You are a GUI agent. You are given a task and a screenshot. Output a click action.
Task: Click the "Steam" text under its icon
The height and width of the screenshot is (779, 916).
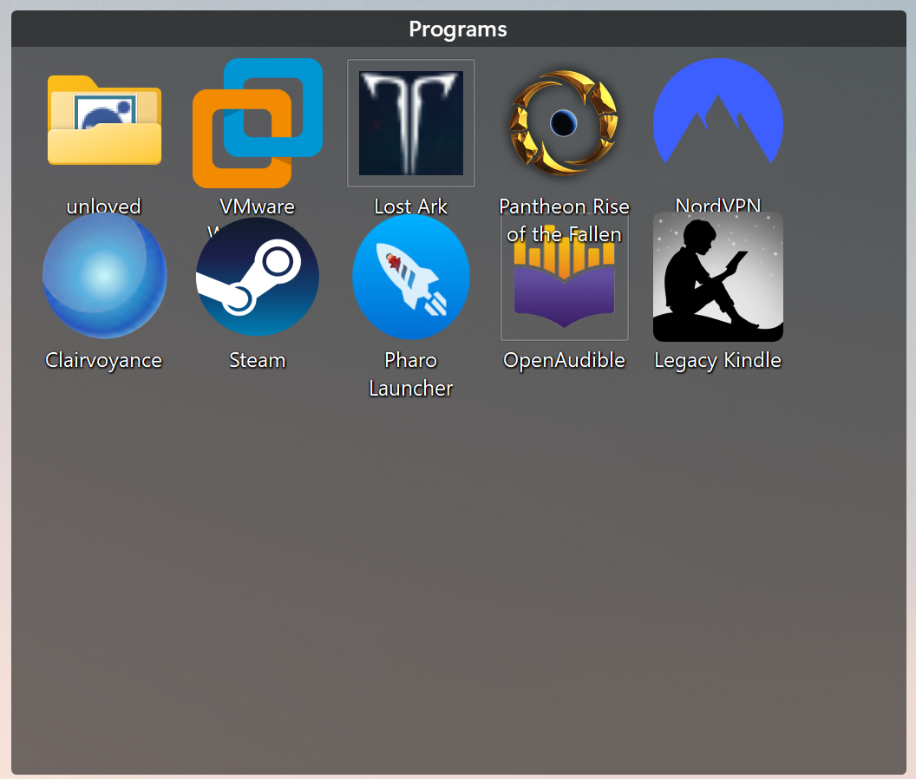tap(258, 360)
